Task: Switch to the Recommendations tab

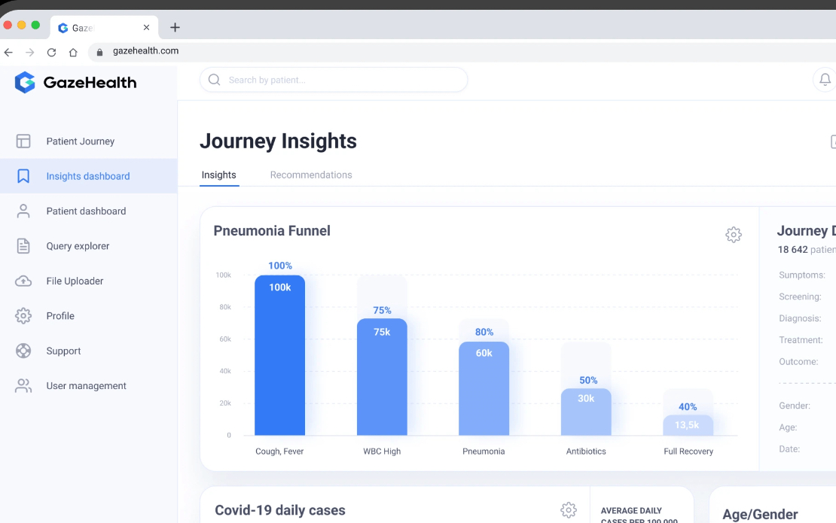Action: 311,175
